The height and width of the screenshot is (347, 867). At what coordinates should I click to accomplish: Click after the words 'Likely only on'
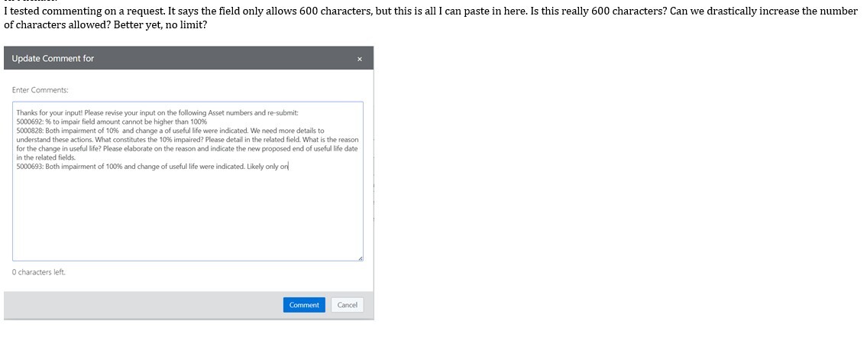(x=290, y=167)
